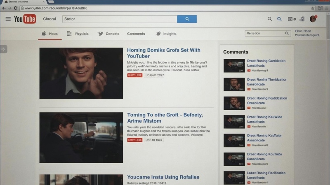Screen dimensions: 330x185
Task: Open Homing Bomiks Grofa Set With YouTuber title
Action: 163,53
